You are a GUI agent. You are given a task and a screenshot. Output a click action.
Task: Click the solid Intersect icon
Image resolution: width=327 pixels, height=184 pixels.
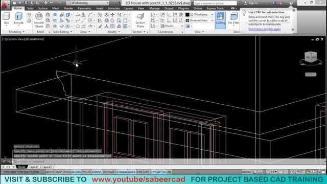point(55,26)
